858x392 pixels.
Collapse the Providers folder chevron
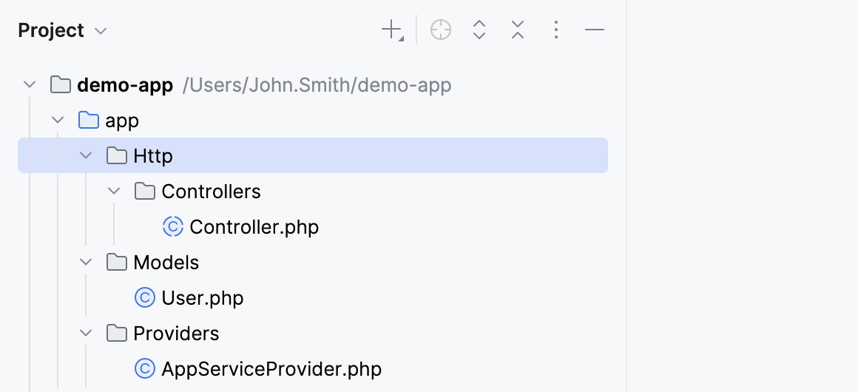[x=86, y=334]
